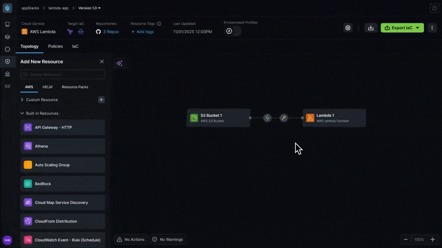Click the Resource Tags info icon
Screen dimensions: 442x248
point(159,24)
